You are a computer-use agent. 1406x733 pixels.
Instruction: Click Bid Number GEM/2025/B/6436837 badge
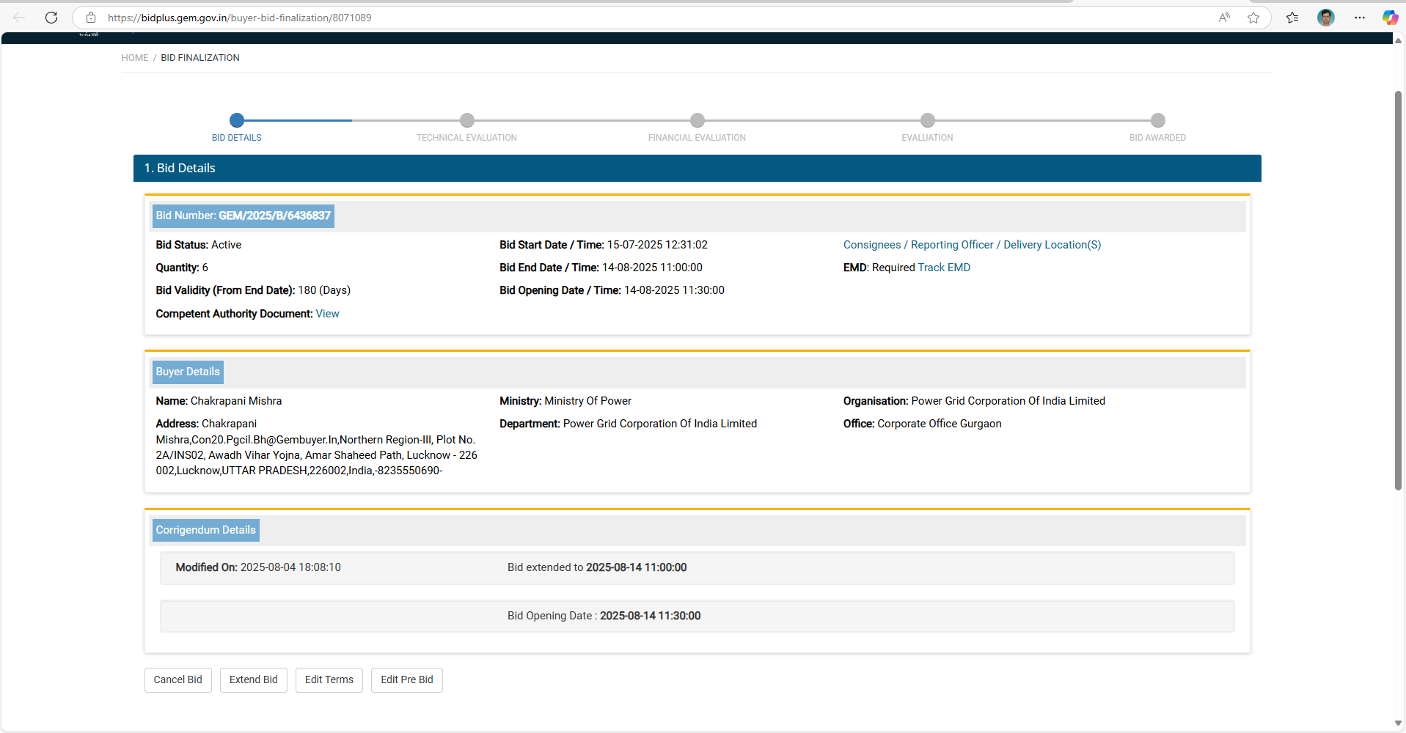244,216
